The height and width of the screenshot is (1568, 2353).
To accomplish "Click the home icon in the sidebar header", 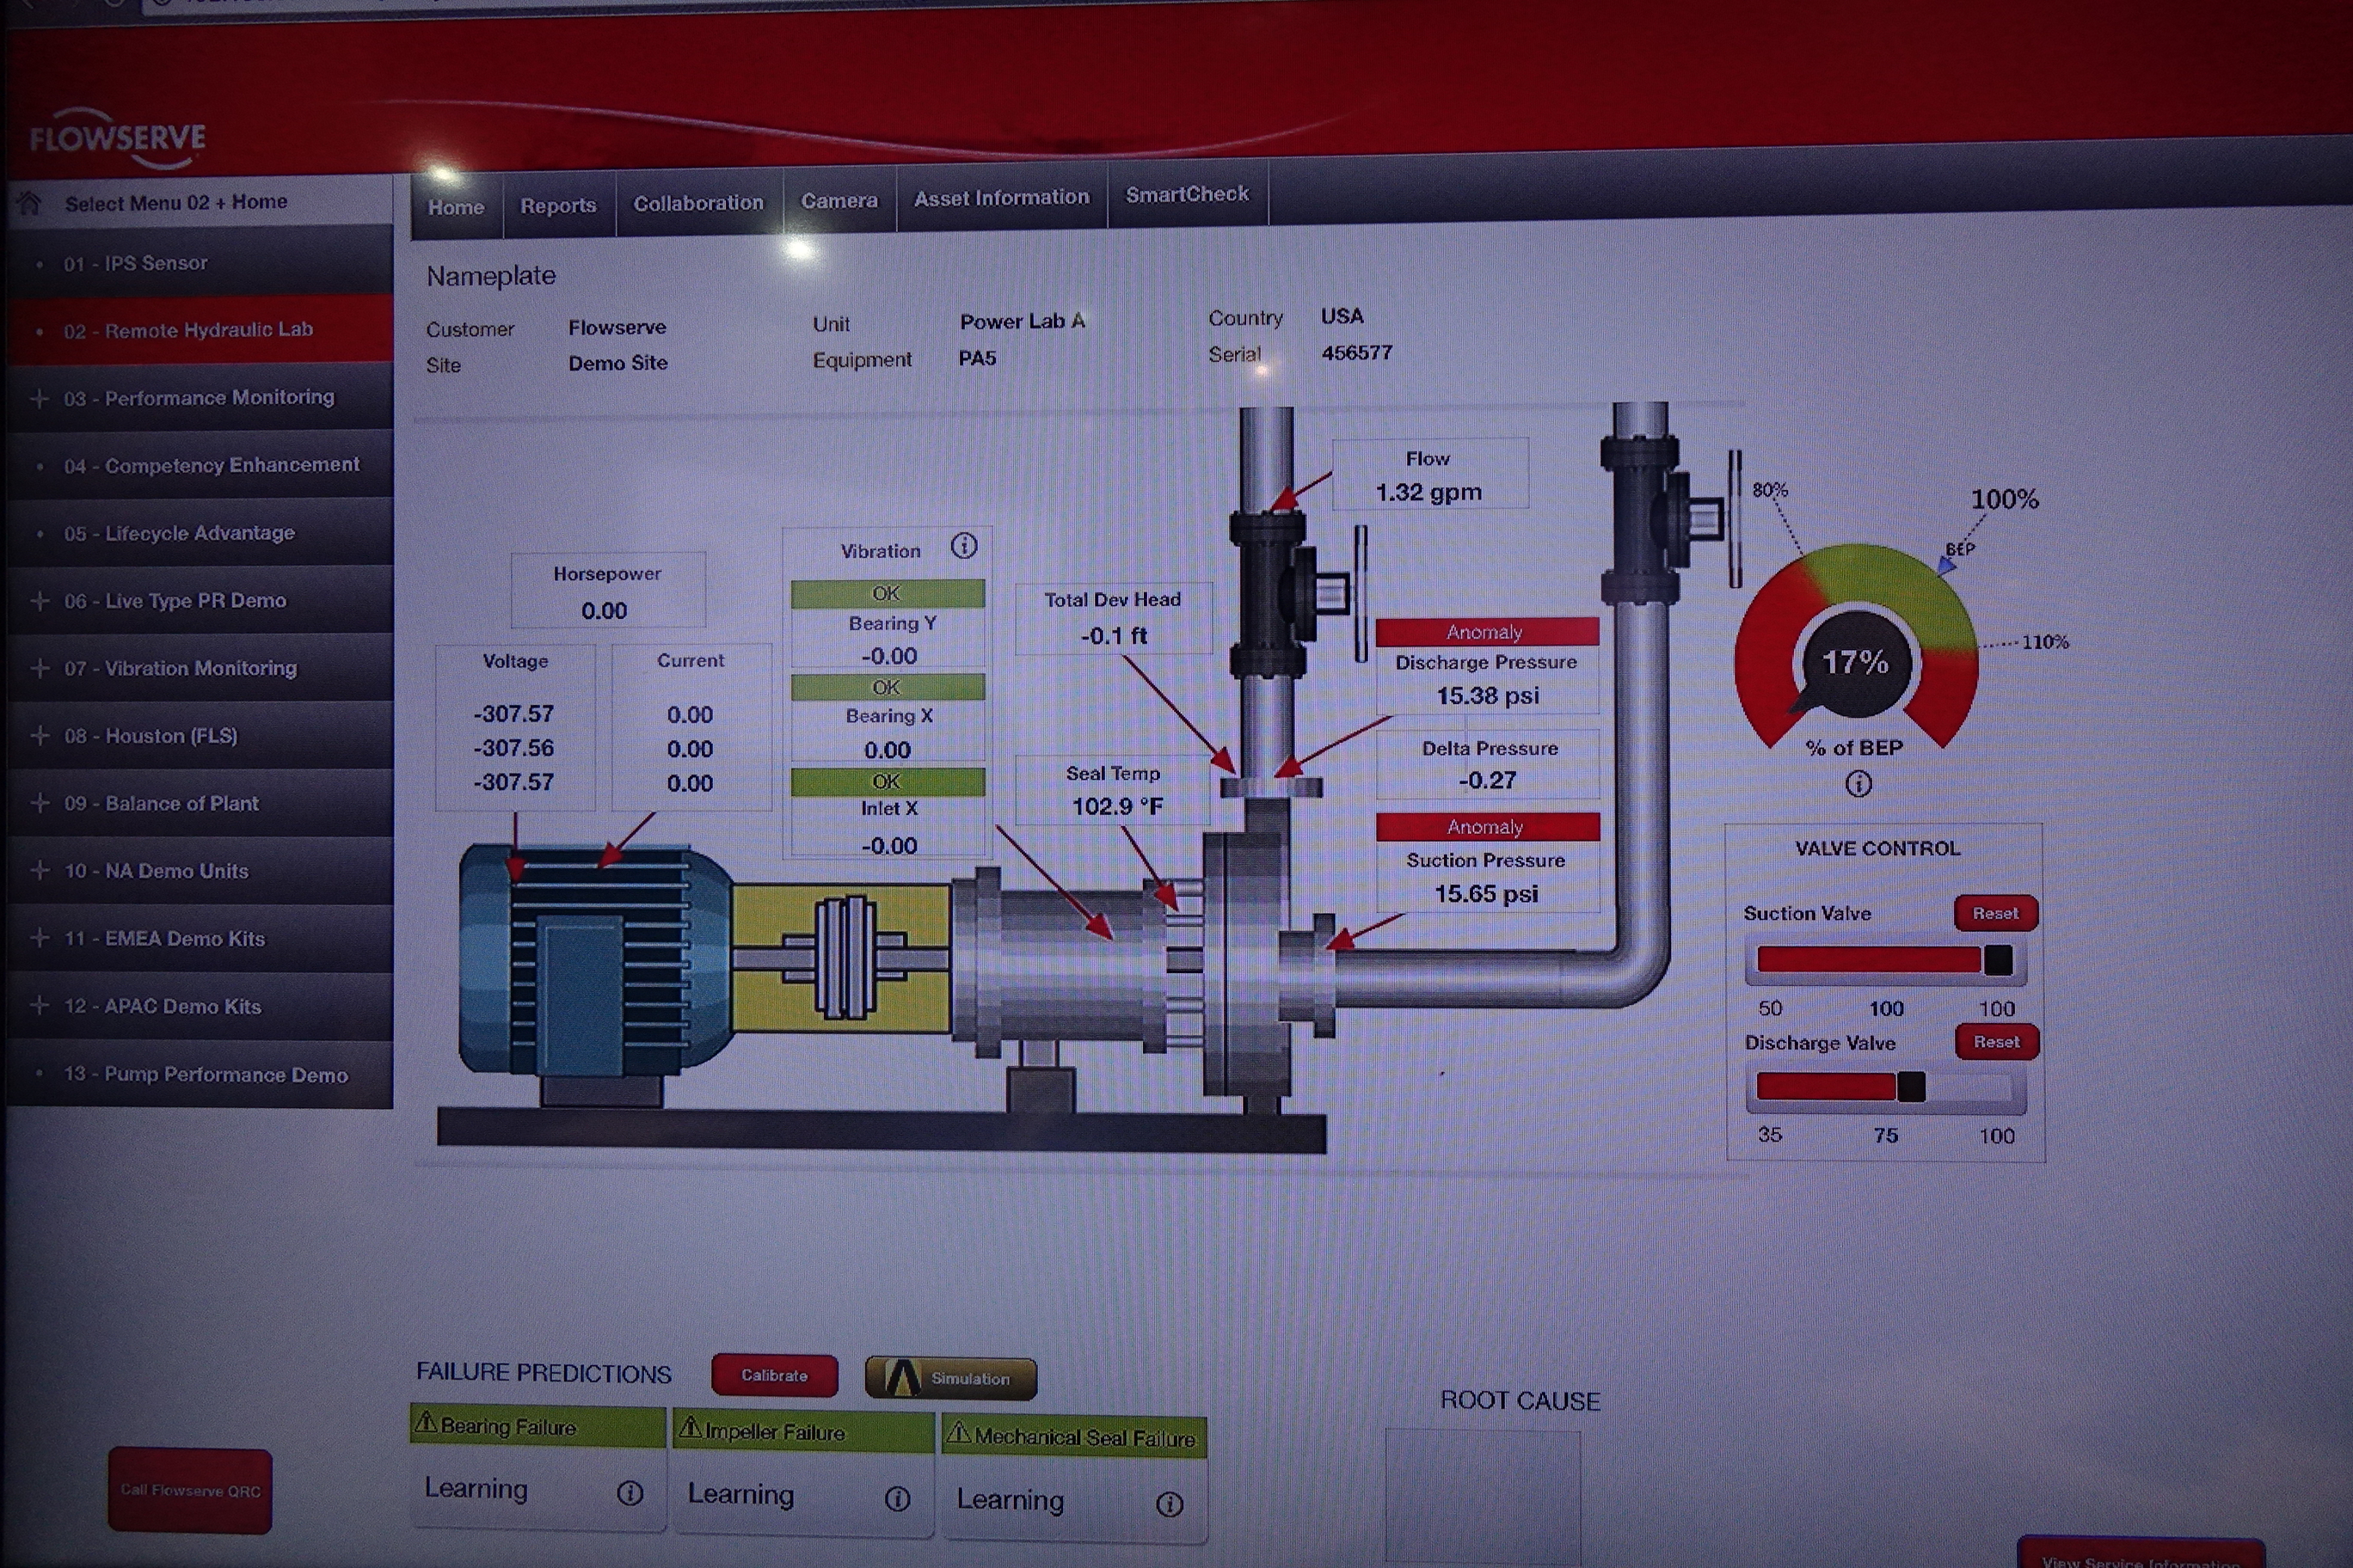I will 29,204.
